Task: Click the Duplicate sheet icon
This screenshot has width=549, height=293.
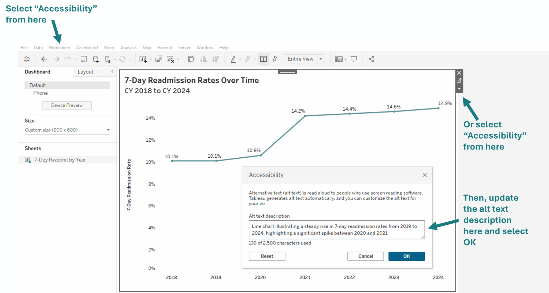Action: point(159,59)
